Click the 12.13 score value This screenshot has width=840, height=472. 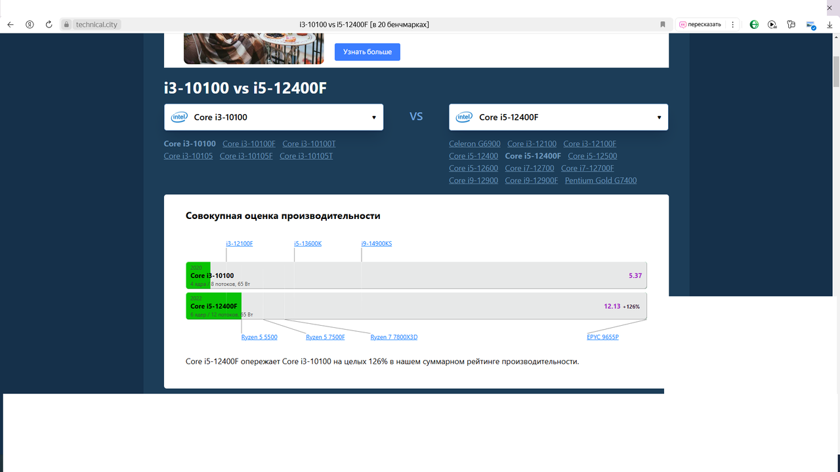(612, 306)
